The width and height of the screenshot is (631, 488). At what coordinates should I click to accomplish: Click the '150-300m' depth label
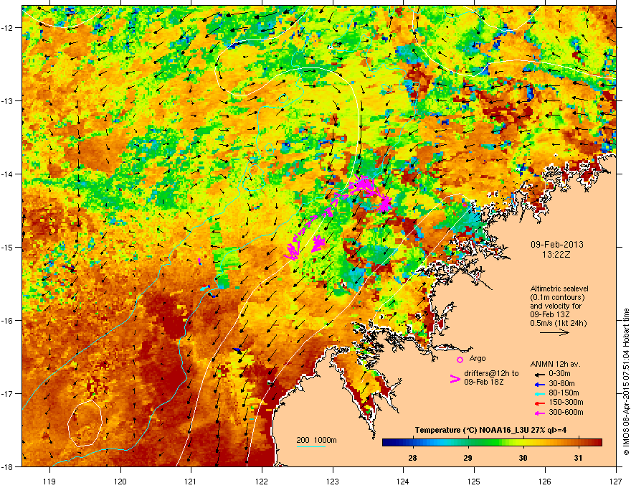[566, 402]
